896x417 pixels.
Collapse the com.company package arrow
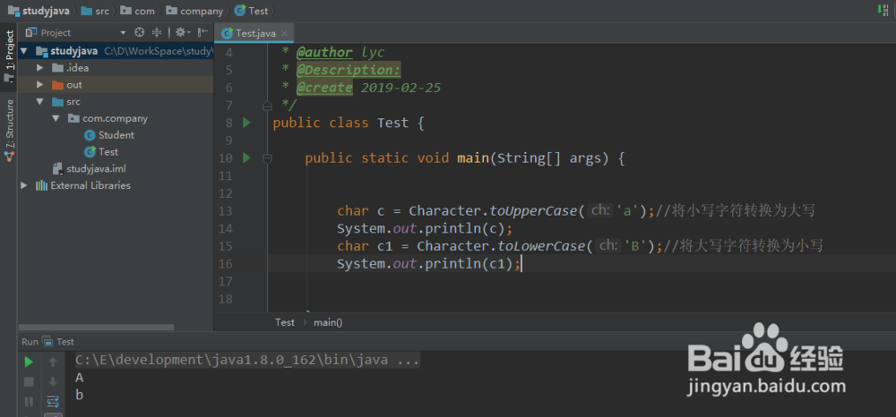(x=56, y=119)
